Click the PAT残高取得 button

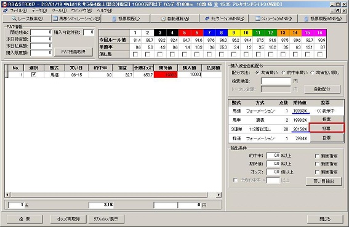73,52
